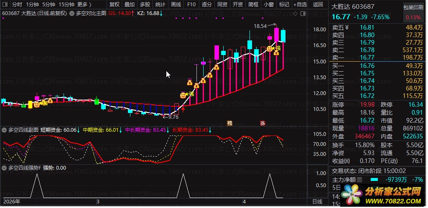Image resolution: width=428 pixels, height=208 pixels.
Task: Add stock with +自选 button
Action: 300,4
